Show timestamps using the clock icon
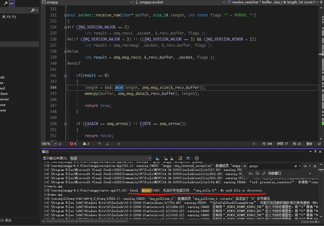This screenshot has height=226, width=324. [x=196, y=158]
